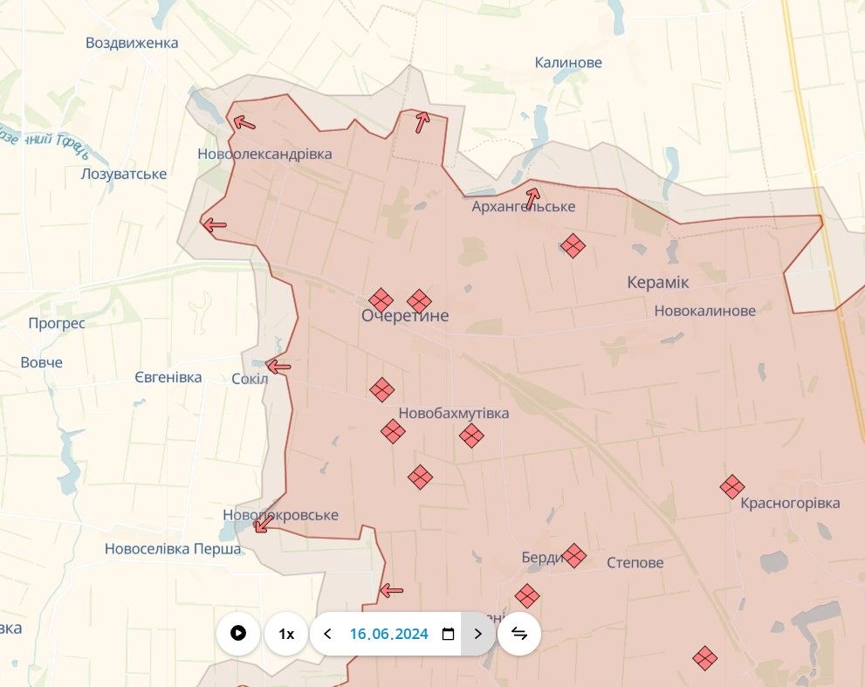Go to the previous date
This screenshot has height=687, width=865.
point(327,634)
